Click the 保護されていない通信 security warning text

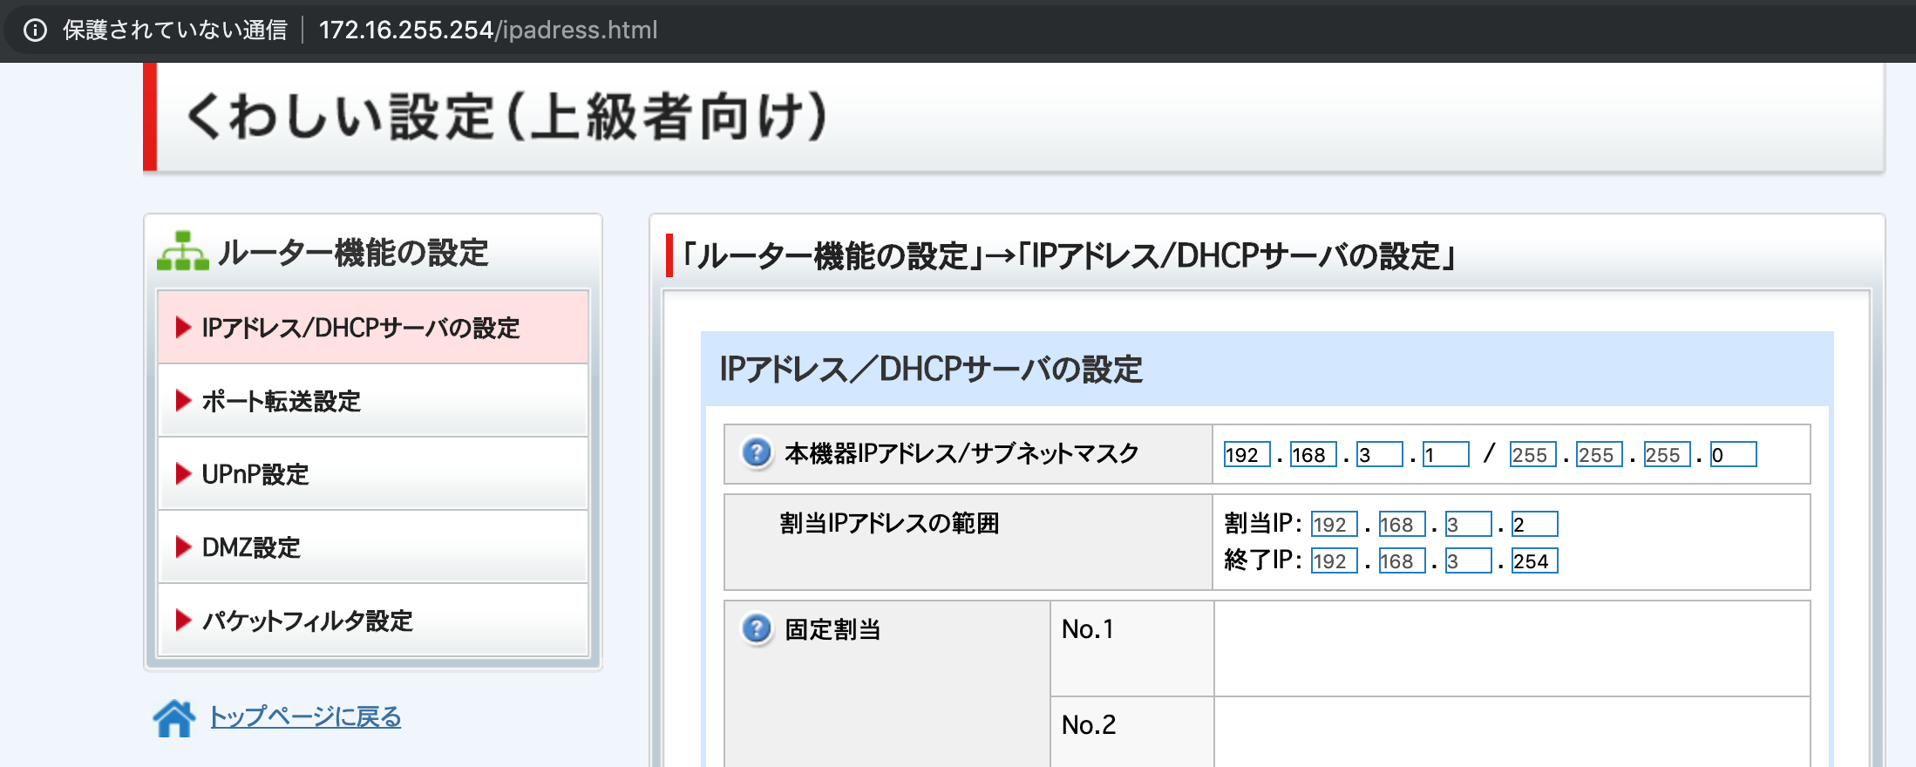click(174, 31)
